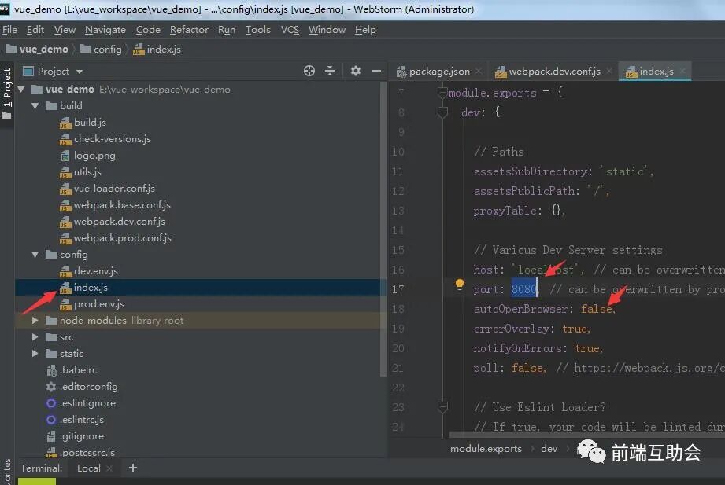Screen dimensions: 725x485
Task: Select build.js file in the tree
Action: (x=90, y=123)
